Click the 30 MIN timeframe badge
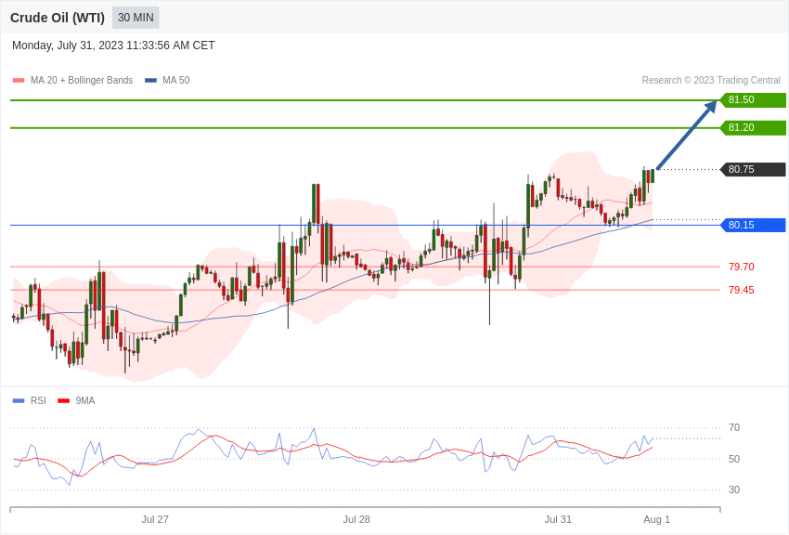 pos(136,18)
